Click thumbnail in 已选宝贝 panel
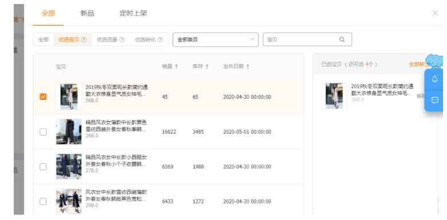This screenshot has width=447, height=220. [x=334, y=95]
